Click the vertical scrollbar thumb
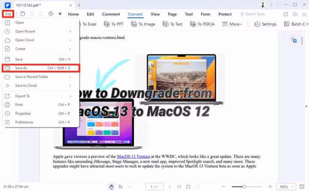The image size is (309, 191). point(302,40)
